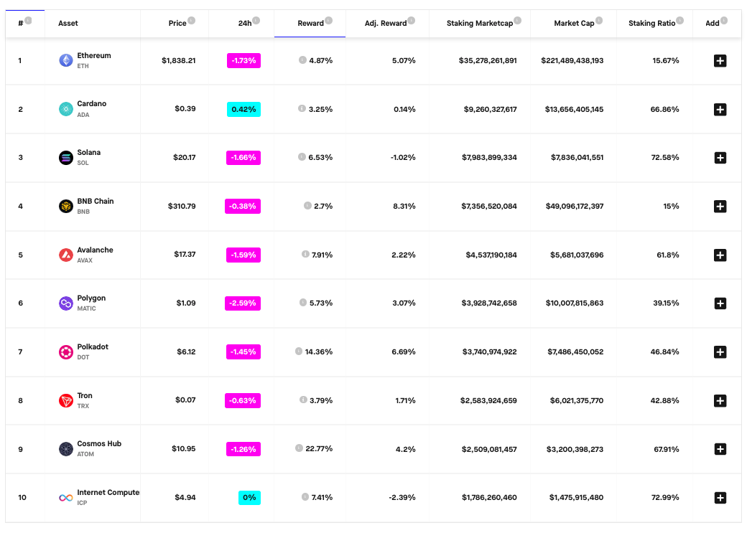Sort table by 24h column
Viewport: 747px width, 533px height.
coord(245,24)
